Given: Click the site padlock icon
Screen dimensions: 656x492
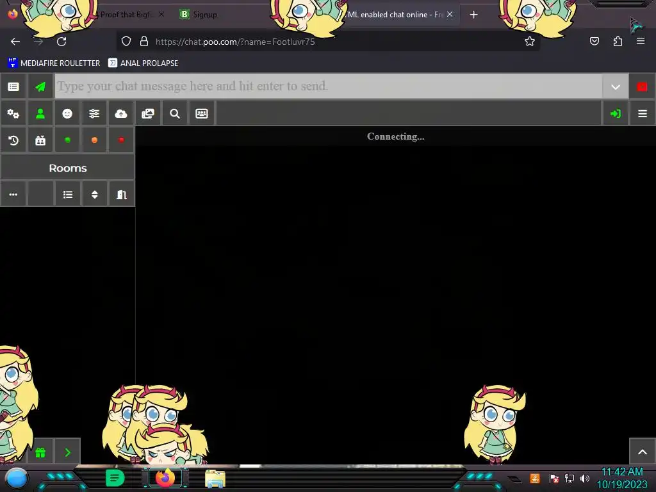Looking at the screenshot, I should coord(144,42).
